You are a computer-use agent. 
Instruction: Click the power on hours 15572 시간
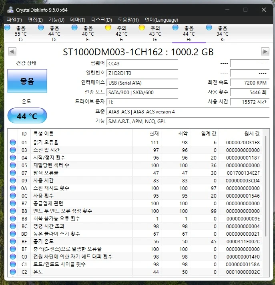[x=250, y=102]
